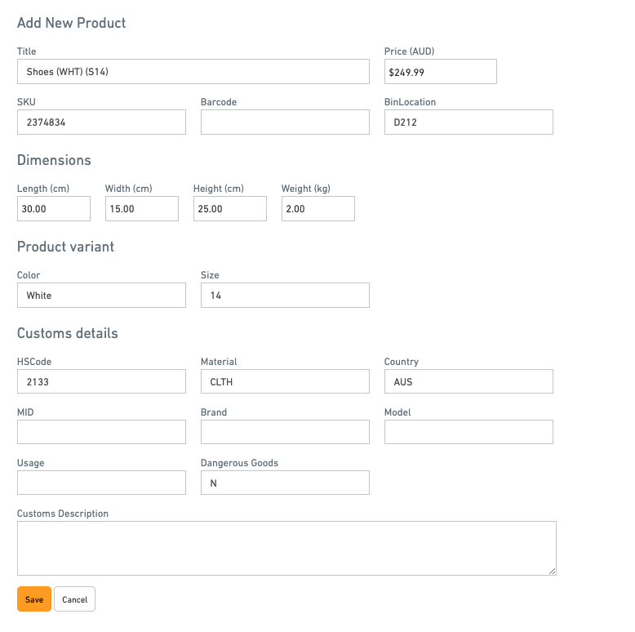Select the SKU input box
Image resolution: width=635 pixels, height=632 pixels.
click(x=101, y=122)
